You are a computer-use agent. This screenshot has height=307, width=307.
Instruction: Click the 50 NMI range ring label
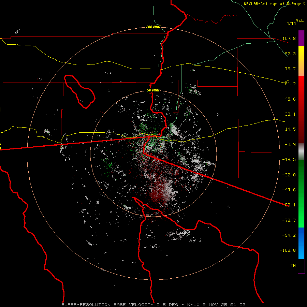153,90
